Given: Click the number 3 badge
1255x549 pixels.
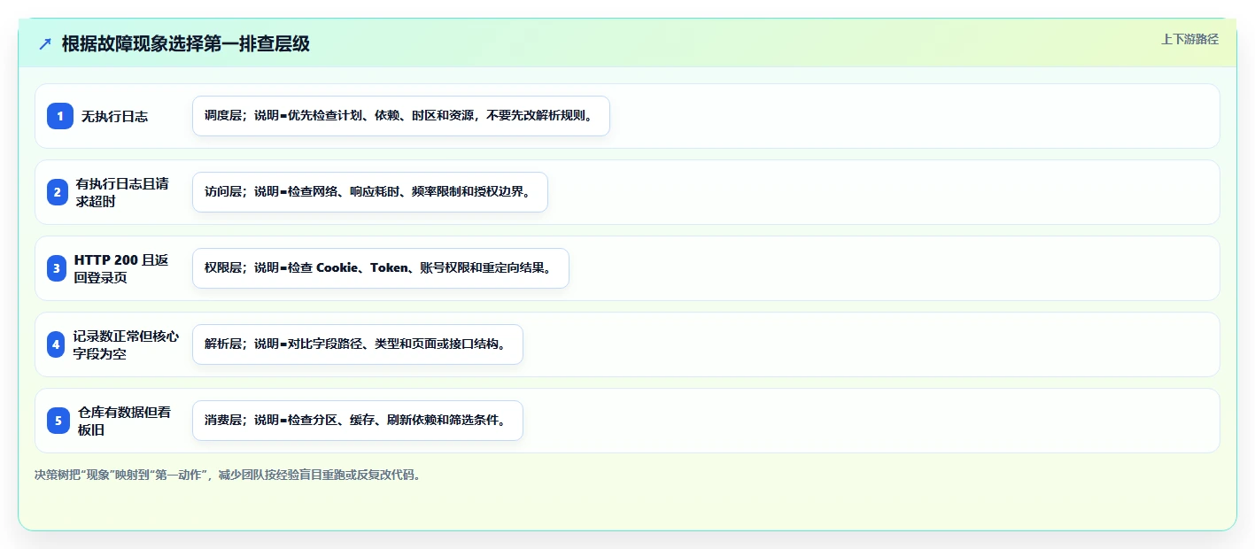Looking at the screenshot, I should 57,268.
